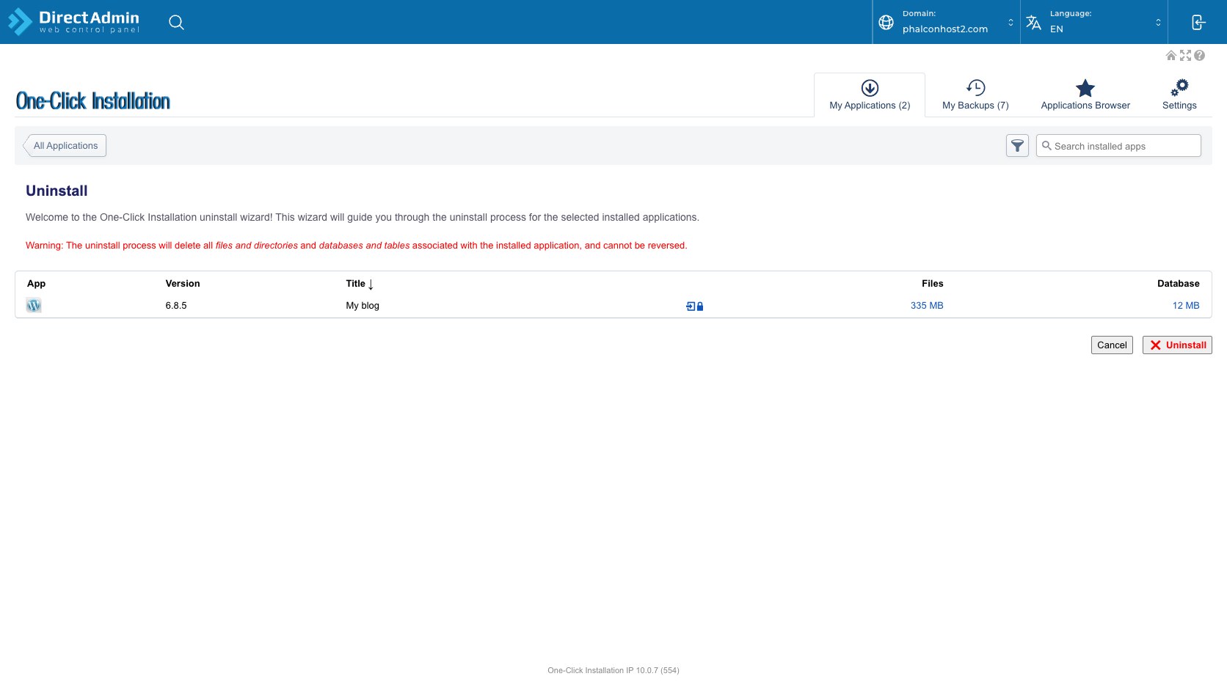
Task: Open the Domain phalconhost2.com dropdown
Action: (x=946, y=22)
